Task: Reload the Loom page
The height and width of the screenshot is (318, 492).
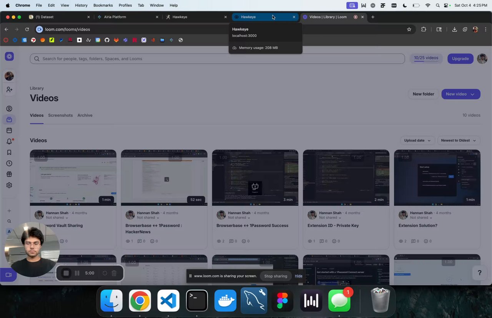Action: click(x=27, y=29)
